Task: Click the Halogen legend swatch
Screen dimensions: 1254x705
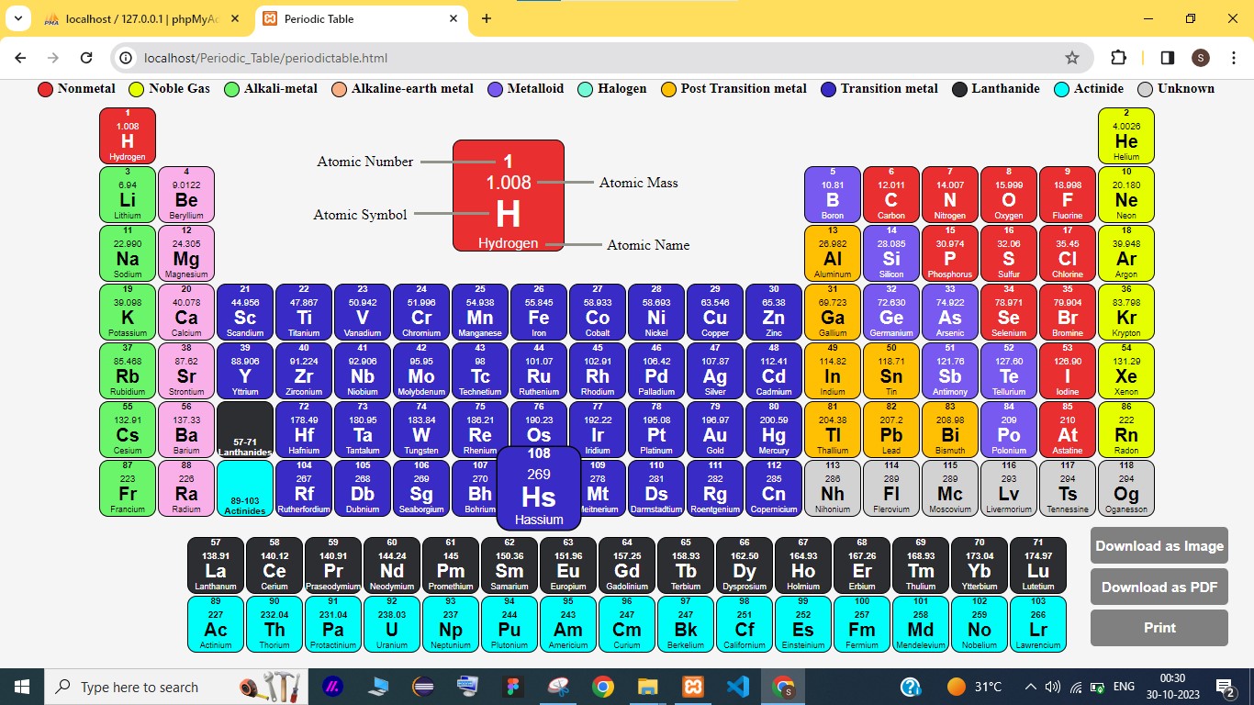Action: 585,89
